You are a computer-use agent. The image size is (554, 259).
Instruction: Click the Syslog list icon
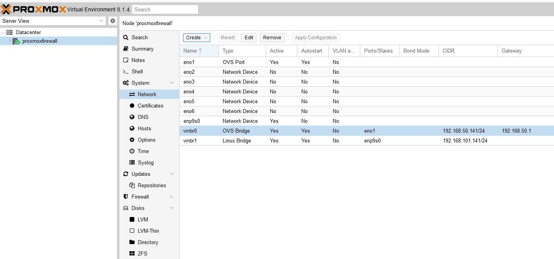[x=132, y=162]
